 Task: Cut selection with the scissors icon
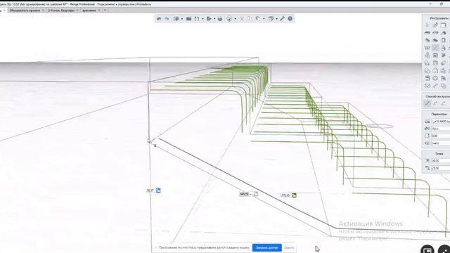coord(242,19)
